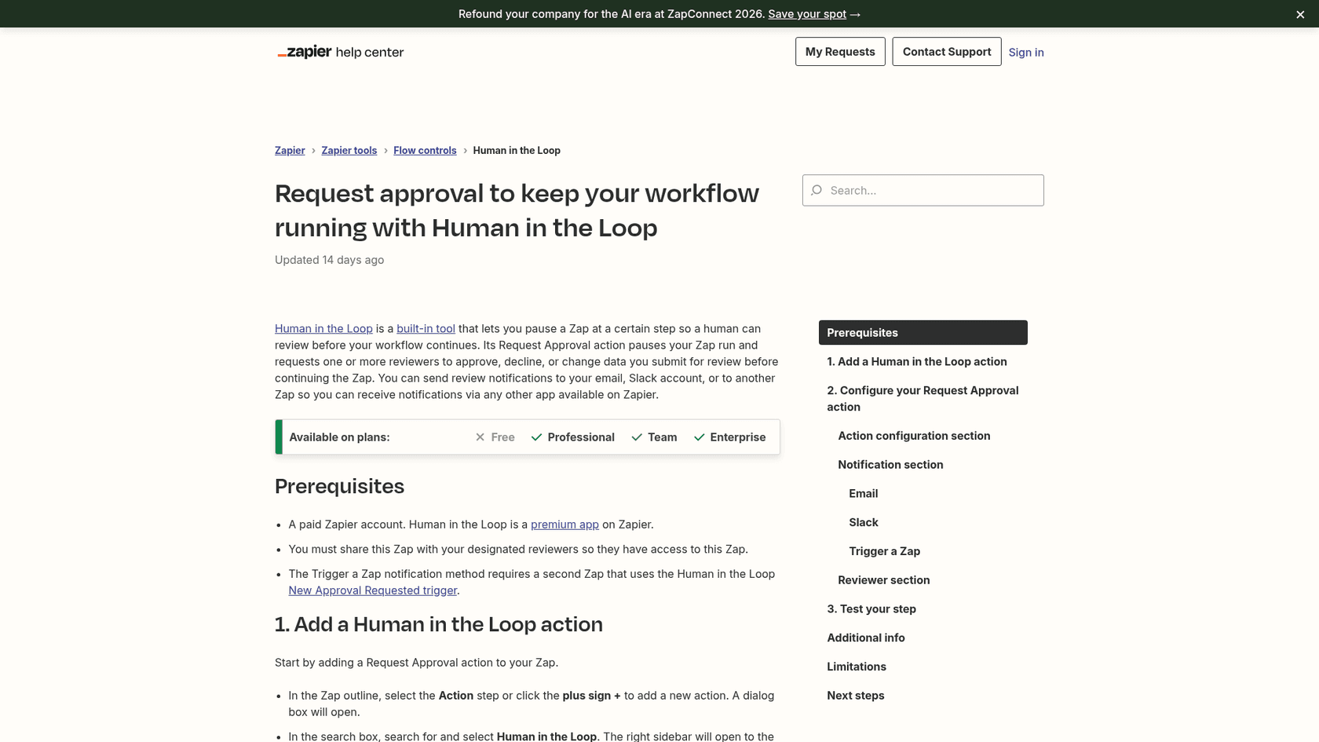The image size is (1319, 742).
Task: Open the premium app link
Action: 565,524
